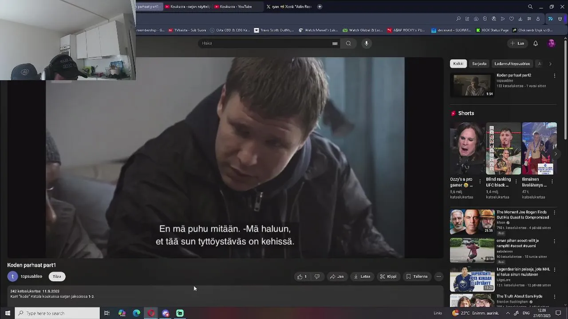
Task: Click Windows taskbar search box
Action: pyautogui.click(x=58, y=313)
